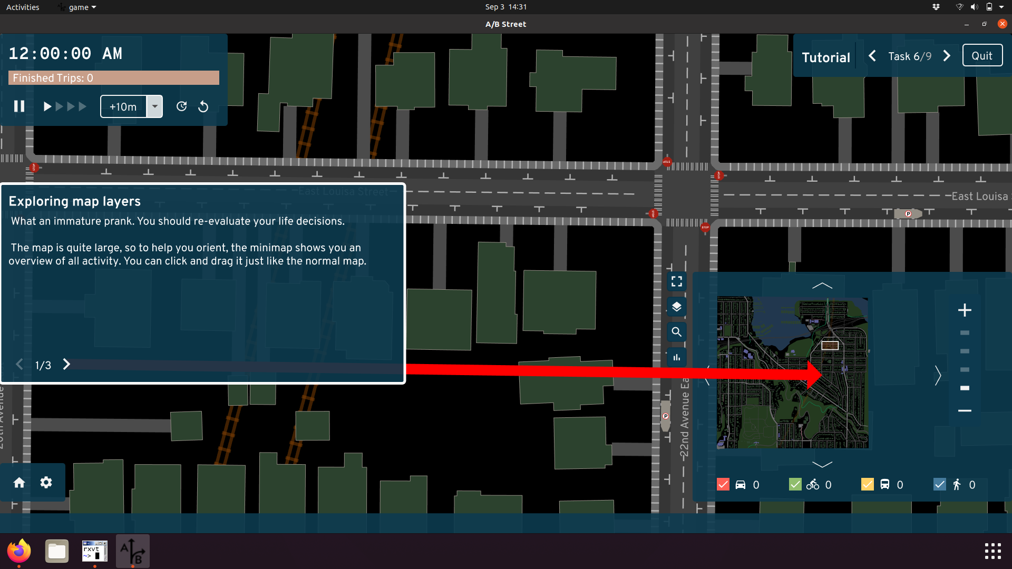
Task: Open Firefox from the dock
Action: (19, 551)
